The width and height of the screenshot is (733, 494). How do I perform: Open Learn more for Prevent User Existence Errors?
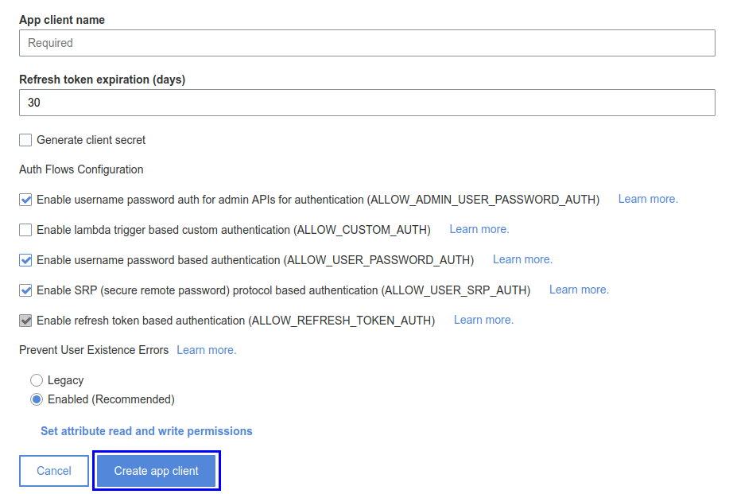[206, 350]
